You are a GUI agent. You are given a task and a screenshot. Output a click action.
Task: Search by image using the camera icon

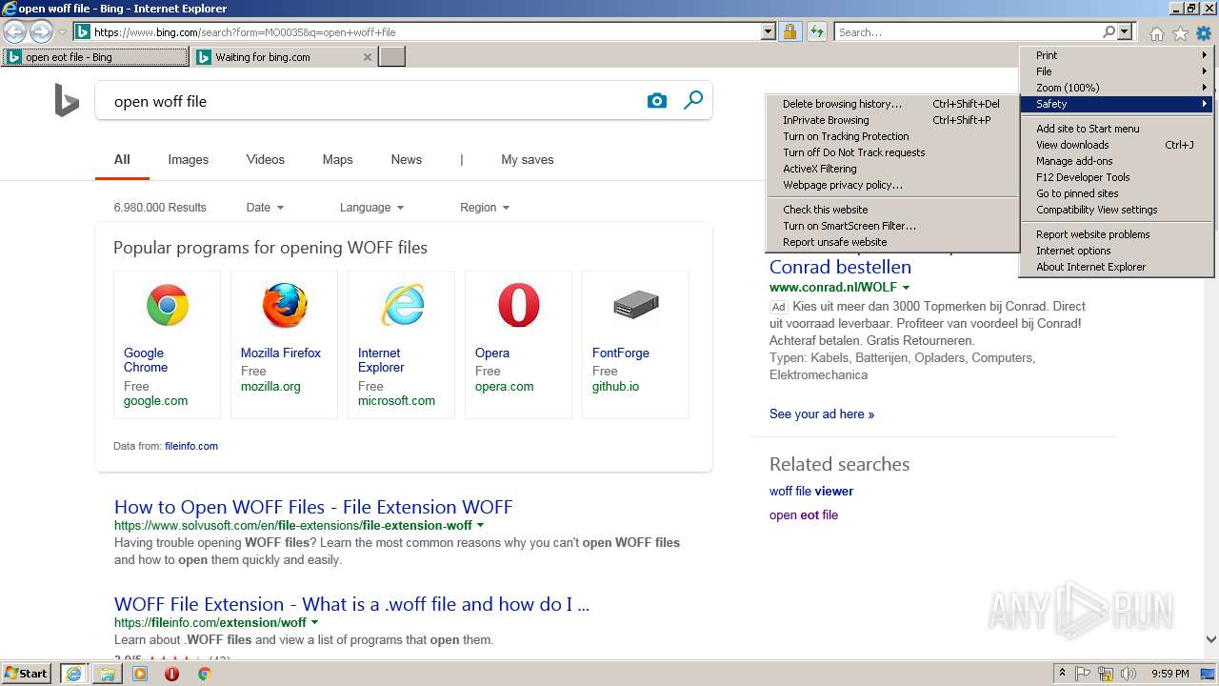click(657, 101)
